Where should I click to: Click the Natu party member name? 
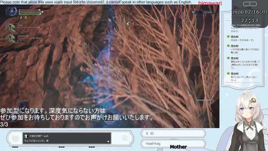click(x=20, y=25)
